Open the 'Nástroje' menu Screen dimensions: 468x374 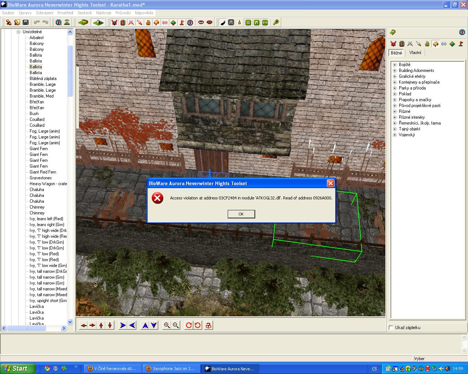coord(103,13)
